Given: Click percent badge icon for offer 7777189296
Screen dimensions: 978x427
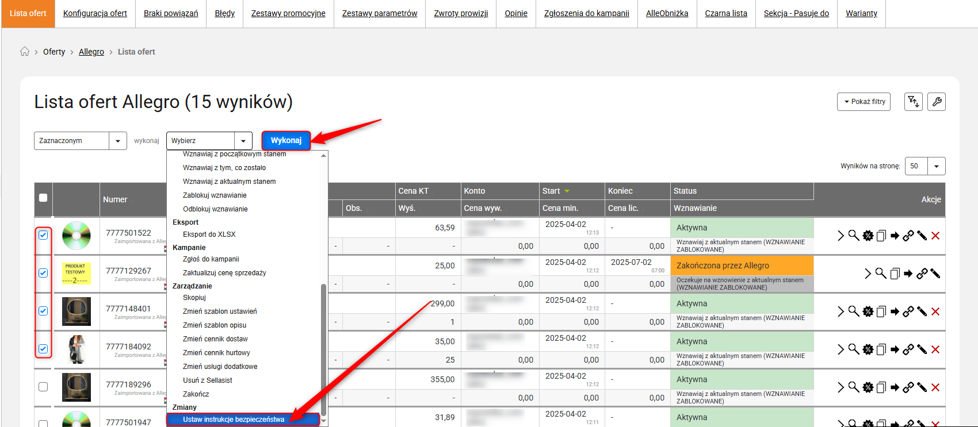Looking at the screenshot, I should click(868, 387).
